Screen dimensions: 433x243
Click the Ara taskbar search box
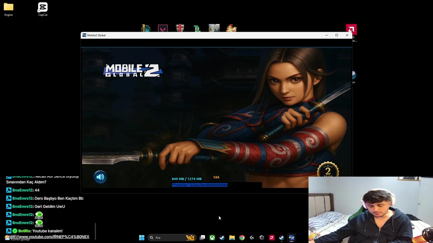click(173, 238)
